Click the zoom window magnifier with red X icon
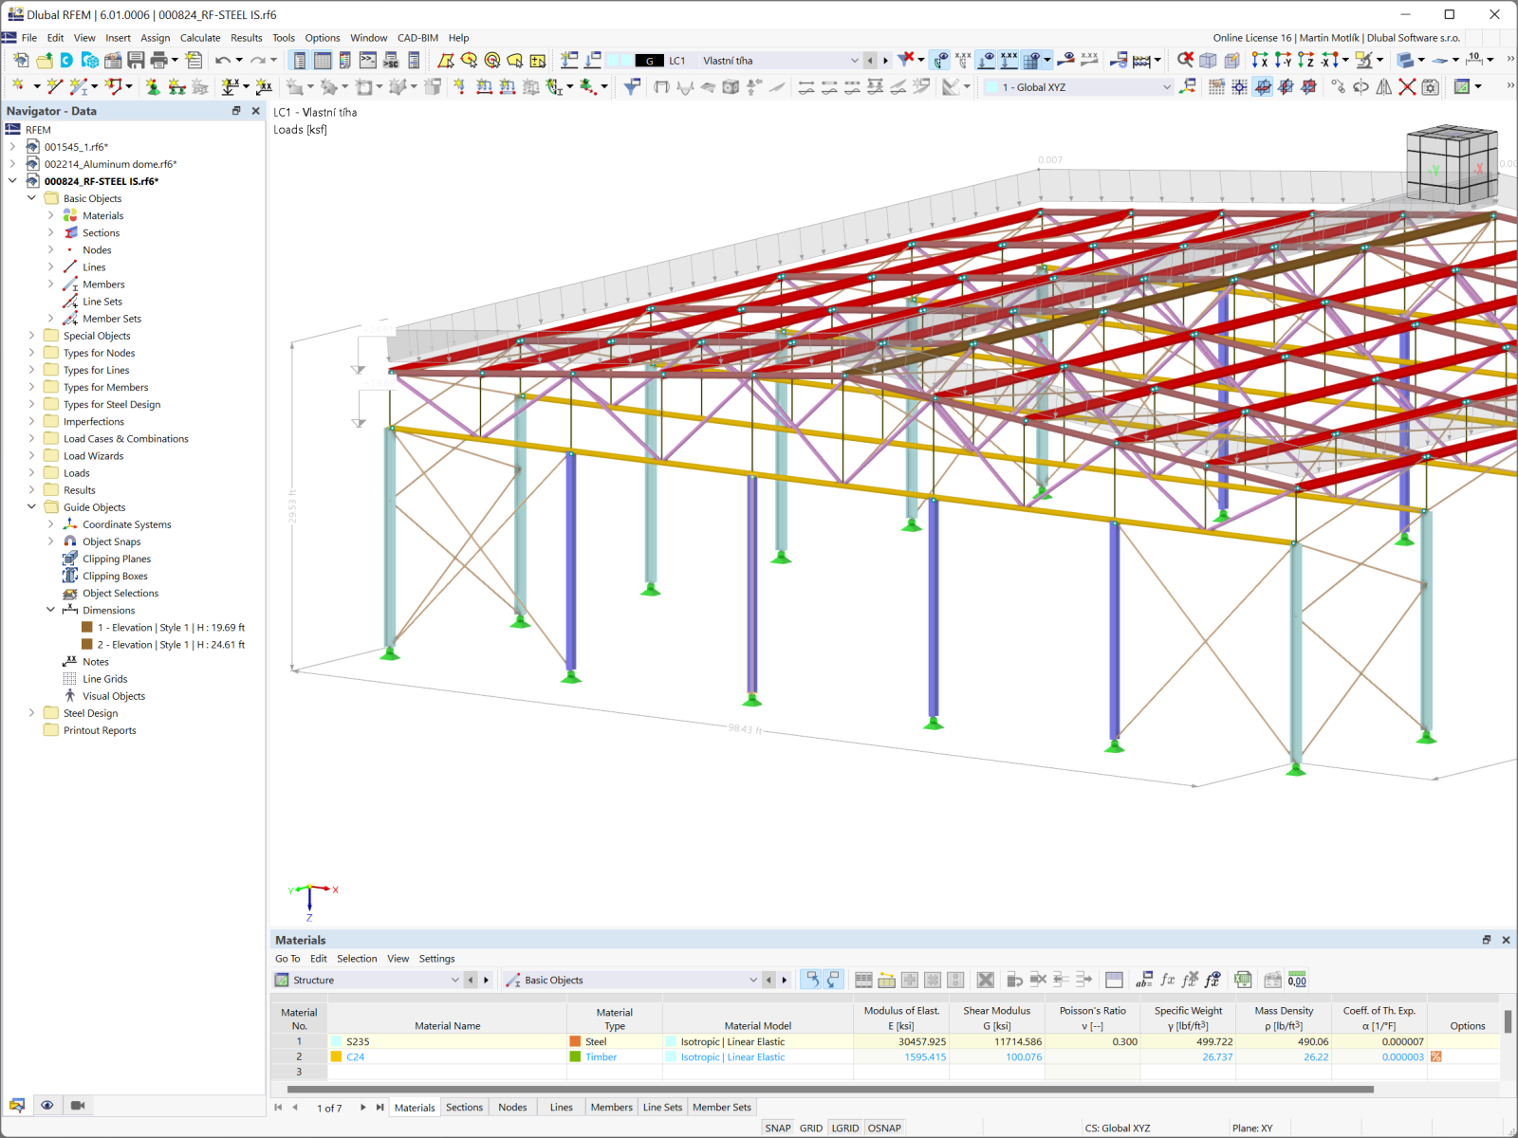This screenshot has width=1518, height=1138. pos(1185,60)
